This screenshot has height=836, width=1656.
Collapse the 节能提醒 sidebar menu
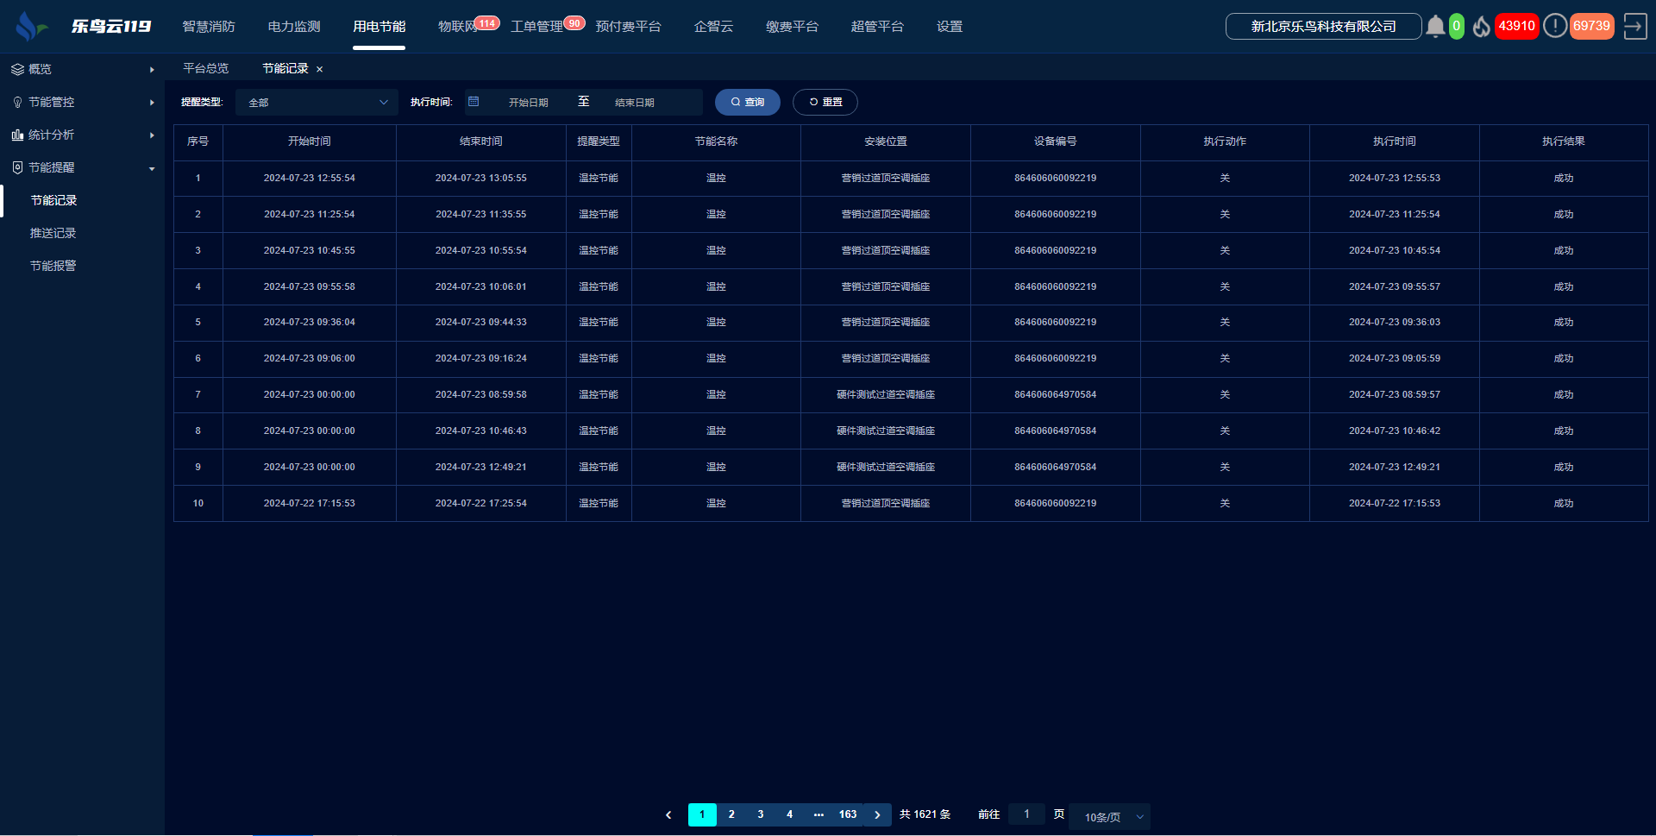point(82,167)
